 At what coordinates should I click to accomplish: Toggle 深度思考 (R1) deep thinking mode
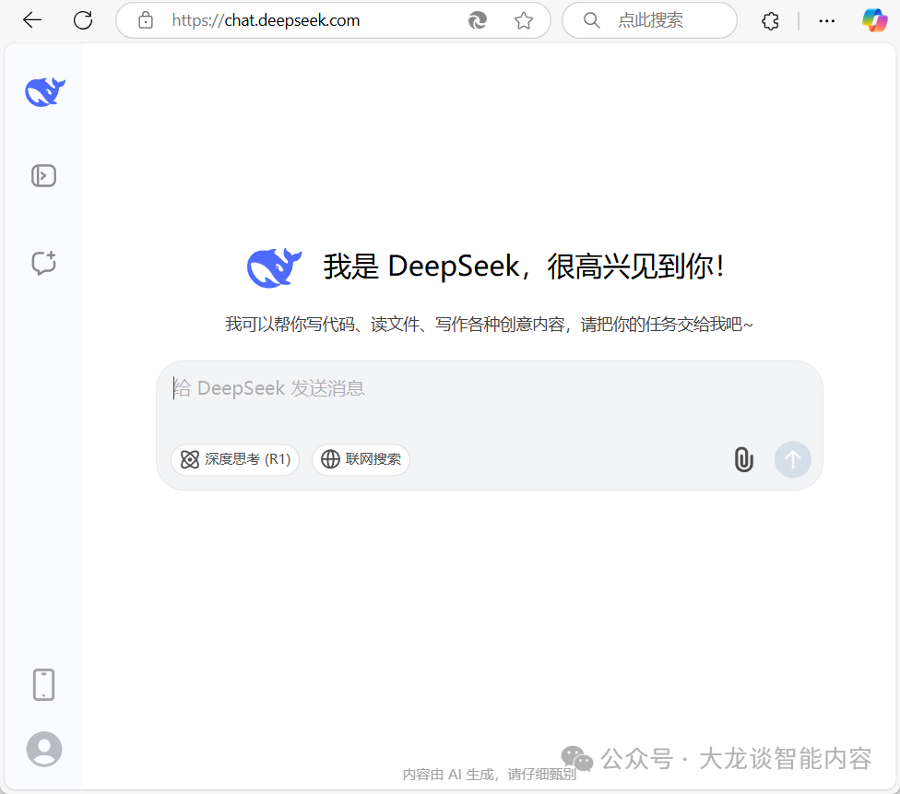[x=235, y=459]
